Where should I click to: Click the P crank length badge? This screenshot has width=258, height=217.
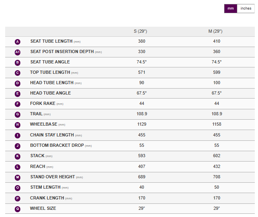pyautogui.click(x=18, y=198)
